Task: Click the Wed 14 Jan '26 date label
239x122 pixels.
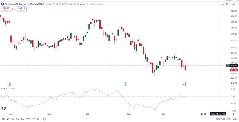Action: [218, 114]
